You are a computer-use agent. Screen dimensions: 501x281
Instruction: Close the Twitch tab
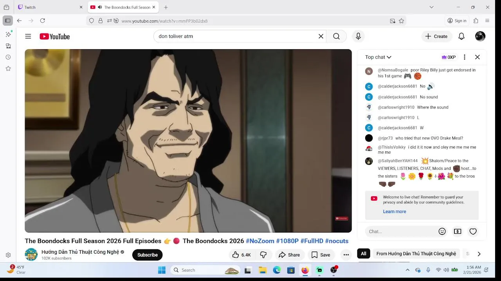pyautogui.click(x=81, y=7)
